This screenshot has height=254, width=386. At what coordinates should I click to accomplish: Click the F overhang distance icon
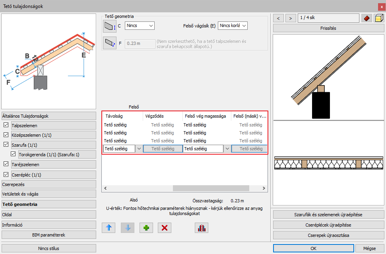point(110,43)
